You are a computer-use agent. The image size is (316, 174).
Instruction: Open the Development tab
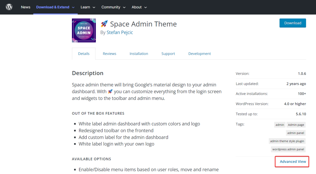coord(200,54)
